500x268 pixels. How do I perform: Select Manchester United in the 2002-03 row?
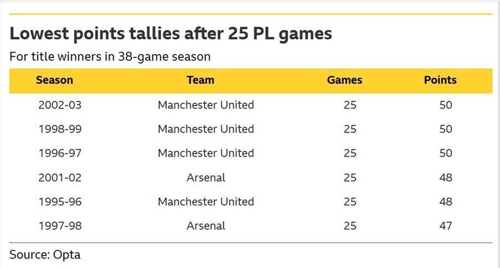[x=206, y=105]
